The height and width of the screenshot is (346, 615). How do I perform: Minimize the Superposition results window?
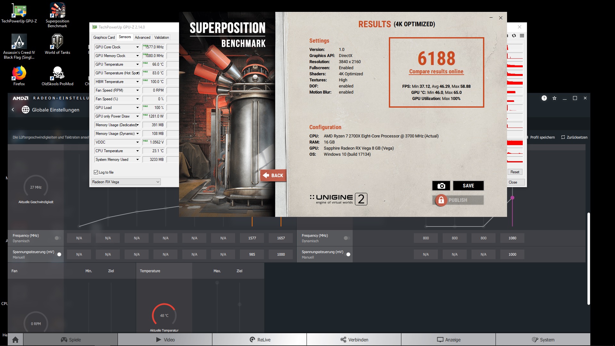(491, 18)
